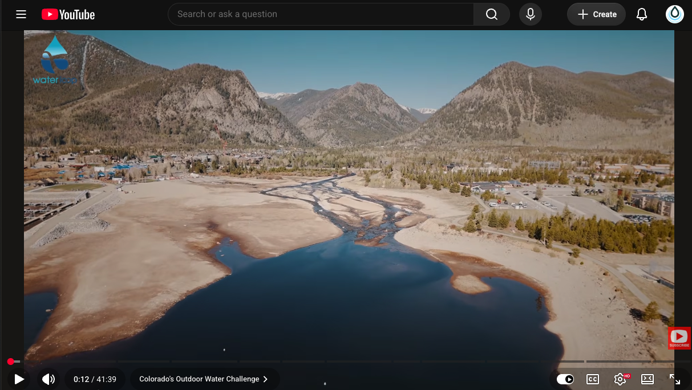Start voice search with microphone
Screen dimensions: 692x390
click(x=531, y=14)
